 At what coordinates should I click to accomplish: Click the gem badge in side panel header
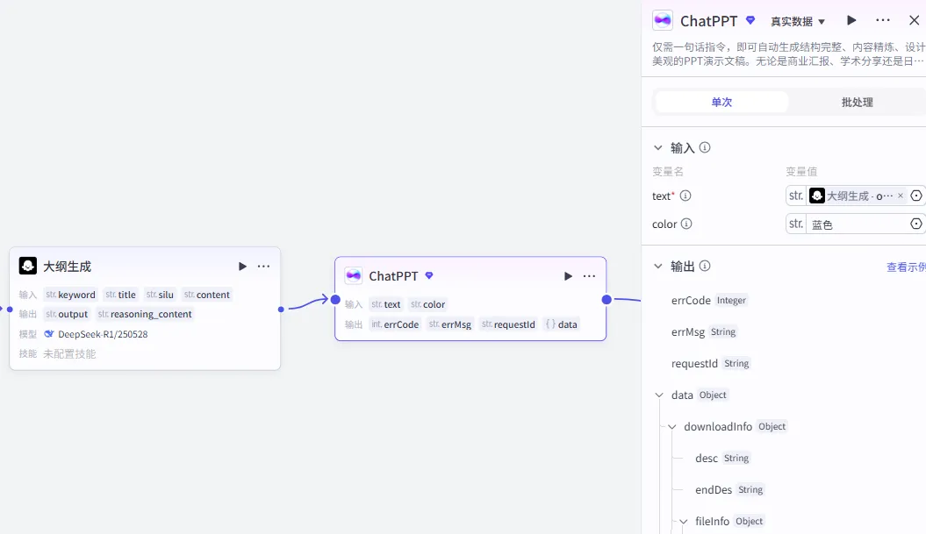point(750,20)
